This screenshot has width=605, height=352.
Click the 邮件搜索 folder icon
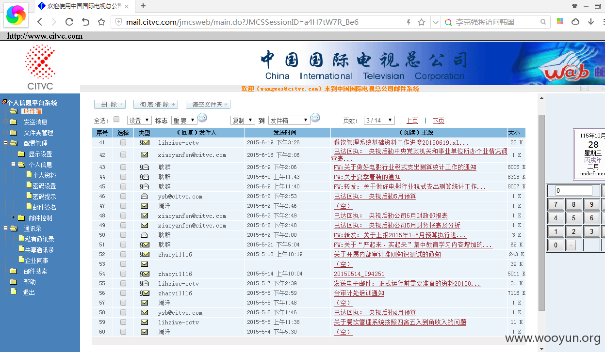(14, 271)
